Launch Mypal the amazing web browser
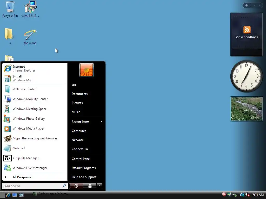Viewport: 266px width, 199px height. 35,138
